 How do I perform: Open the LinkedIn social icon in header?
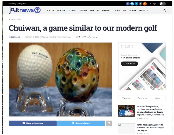(136, 4)
